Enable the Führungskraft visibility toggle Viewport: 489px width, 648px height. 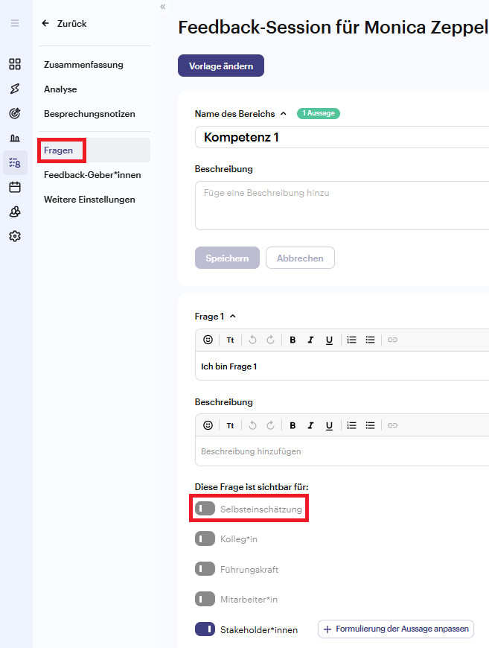pos(205,569)
